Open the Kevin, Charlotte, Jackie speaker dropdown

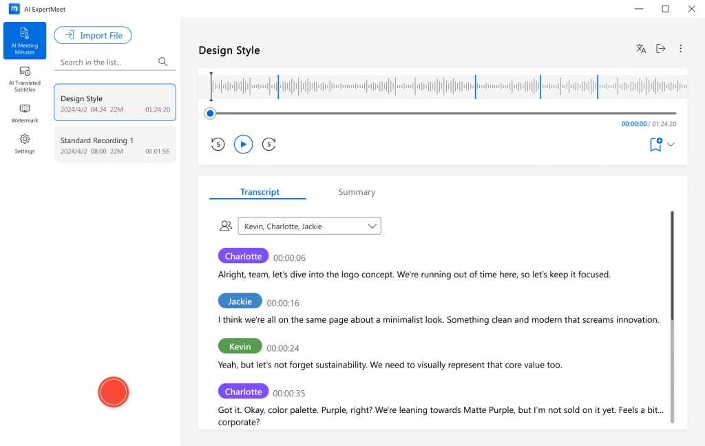coord(309,226)
